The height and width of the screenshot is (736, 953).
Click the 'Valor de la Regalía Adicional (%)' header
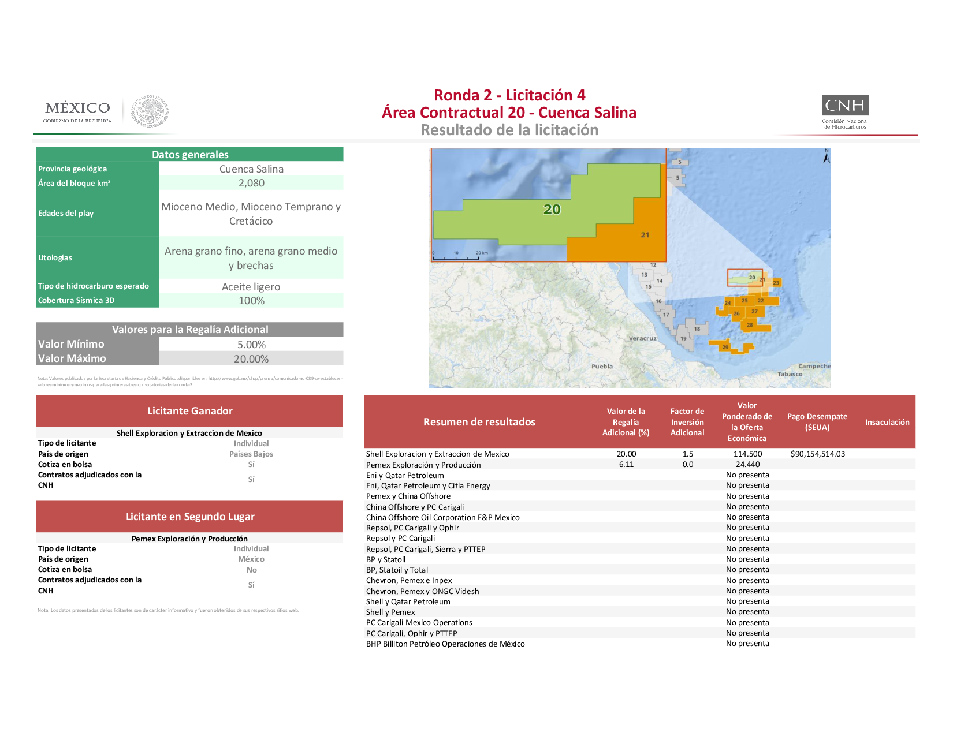[626, 422]
